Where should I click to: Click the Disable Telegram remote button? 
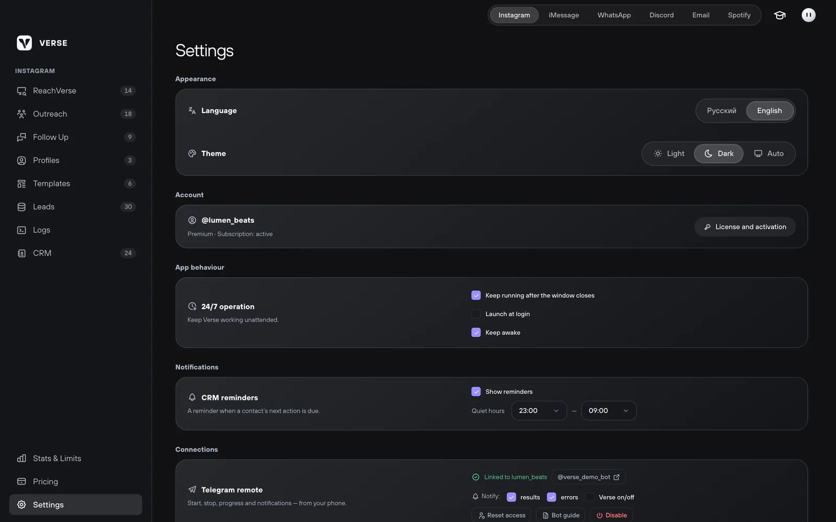click(x=611, y=515)
